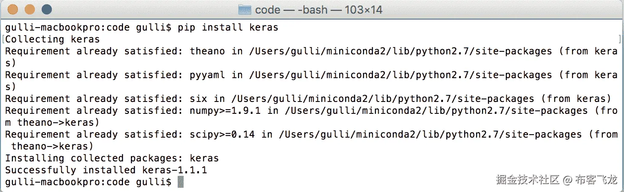Screen dimensions: 624x192
Task: Click the gray cursor block at last prompt
Action: point(181,182)
